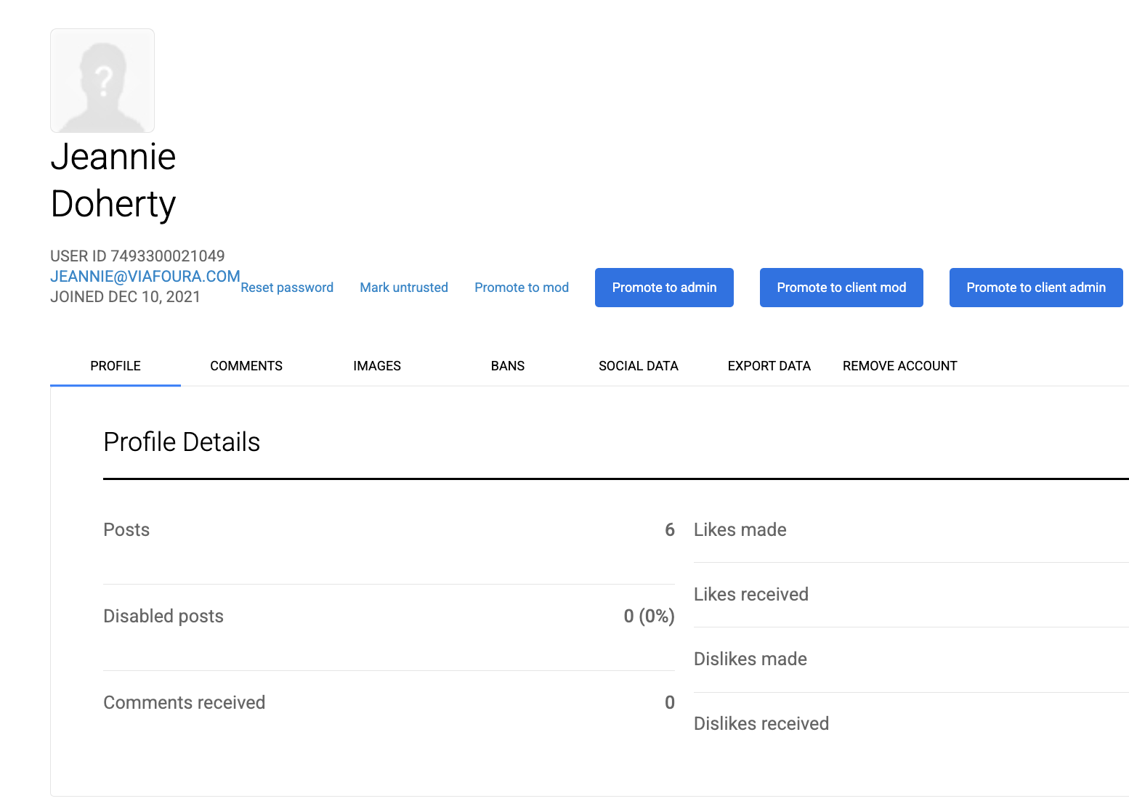Screen dimensions: 1129x809
Task: Click JOINED DEC 10, 2021 text
Action: point(125,297)
